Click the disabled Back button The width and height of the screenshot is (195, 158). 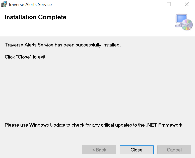[x=99, y=150]
